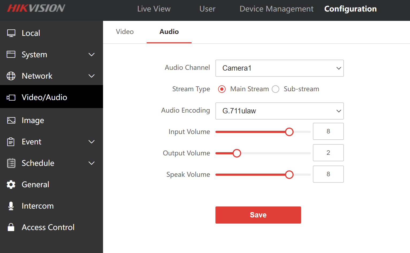Open Live View from top navigation

(154, 9)
